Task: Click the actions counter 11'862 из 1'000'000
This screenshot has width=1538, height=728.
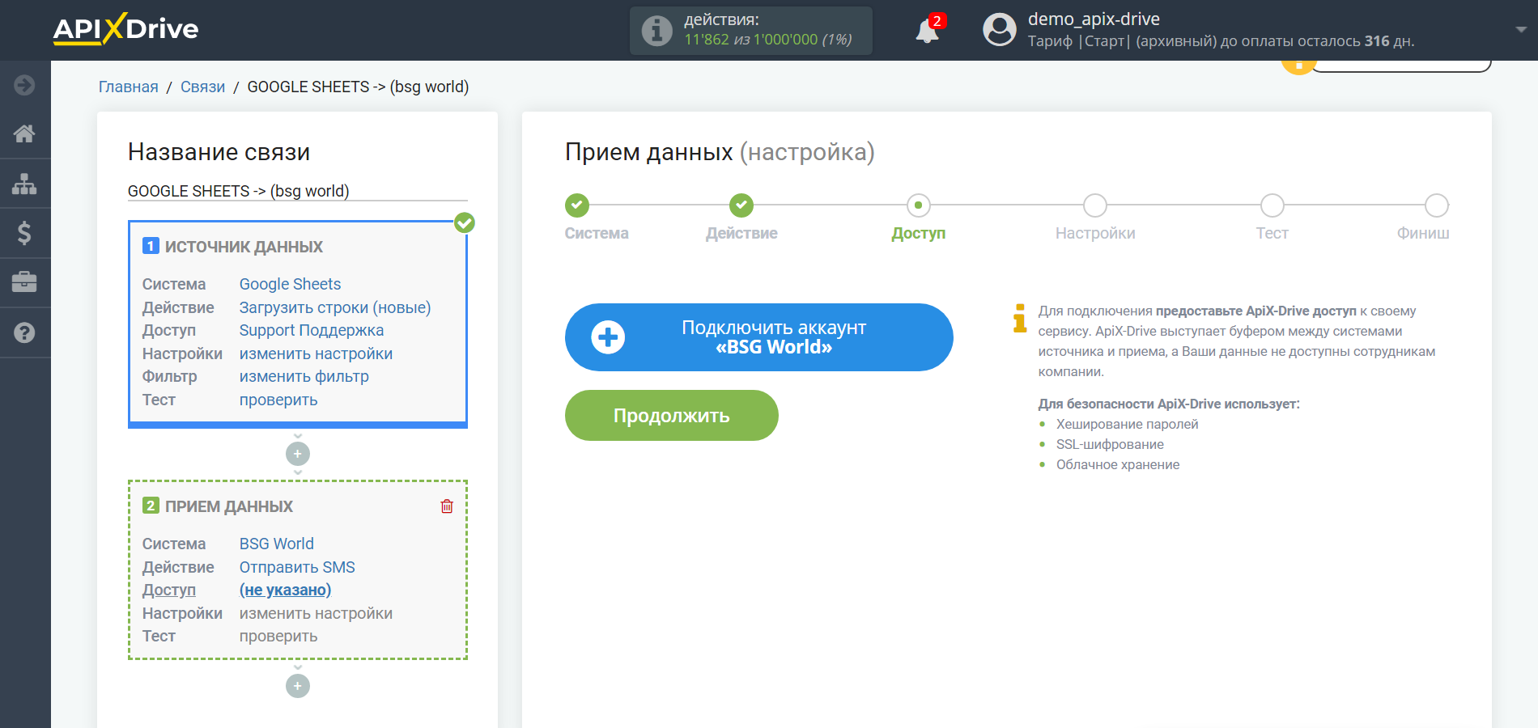Action: pyautogui.click(x=768, y=40)
